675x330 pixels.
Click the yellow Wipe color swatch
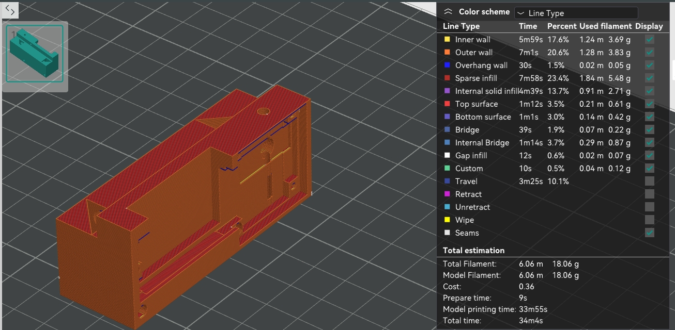[447, 220]
